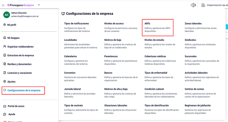Open Tipos de identificación

point(157,105)
